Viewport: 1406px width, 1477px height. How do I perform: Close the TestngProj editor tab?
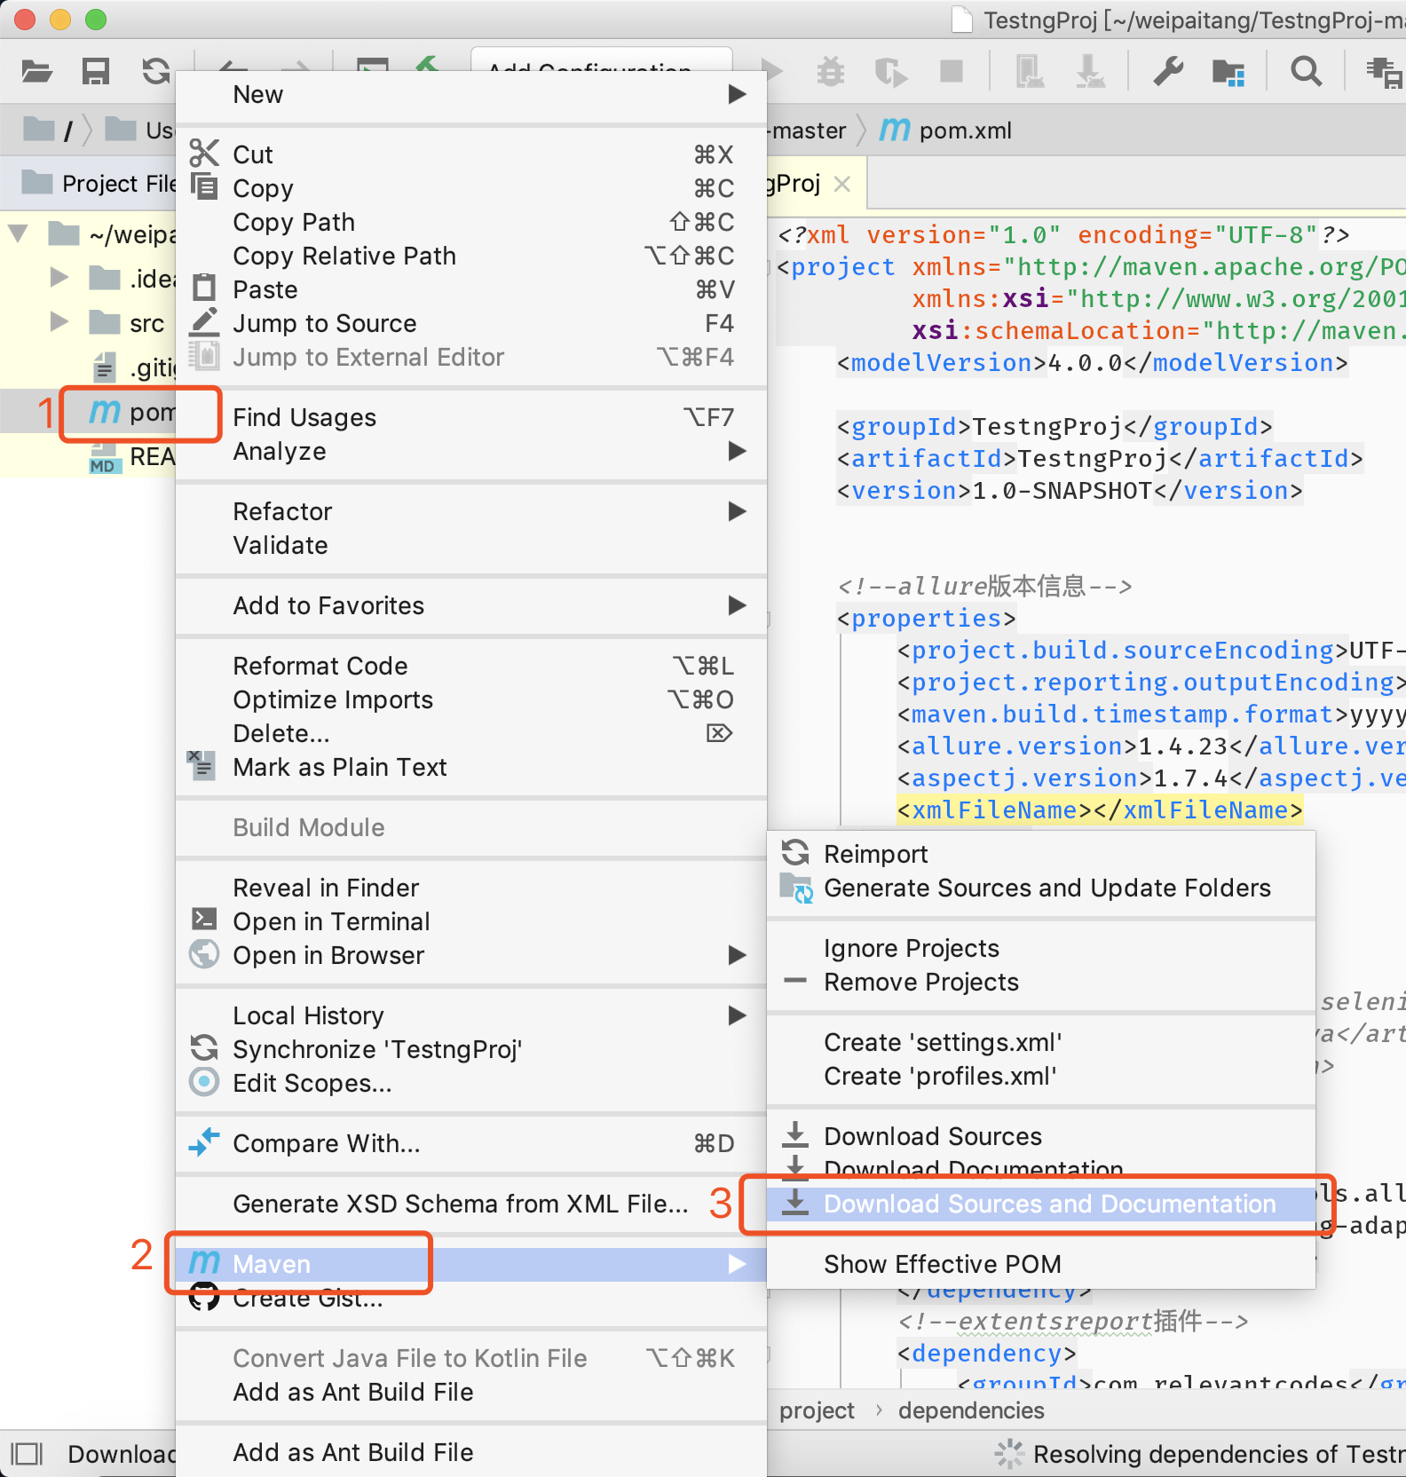(842, 184)
